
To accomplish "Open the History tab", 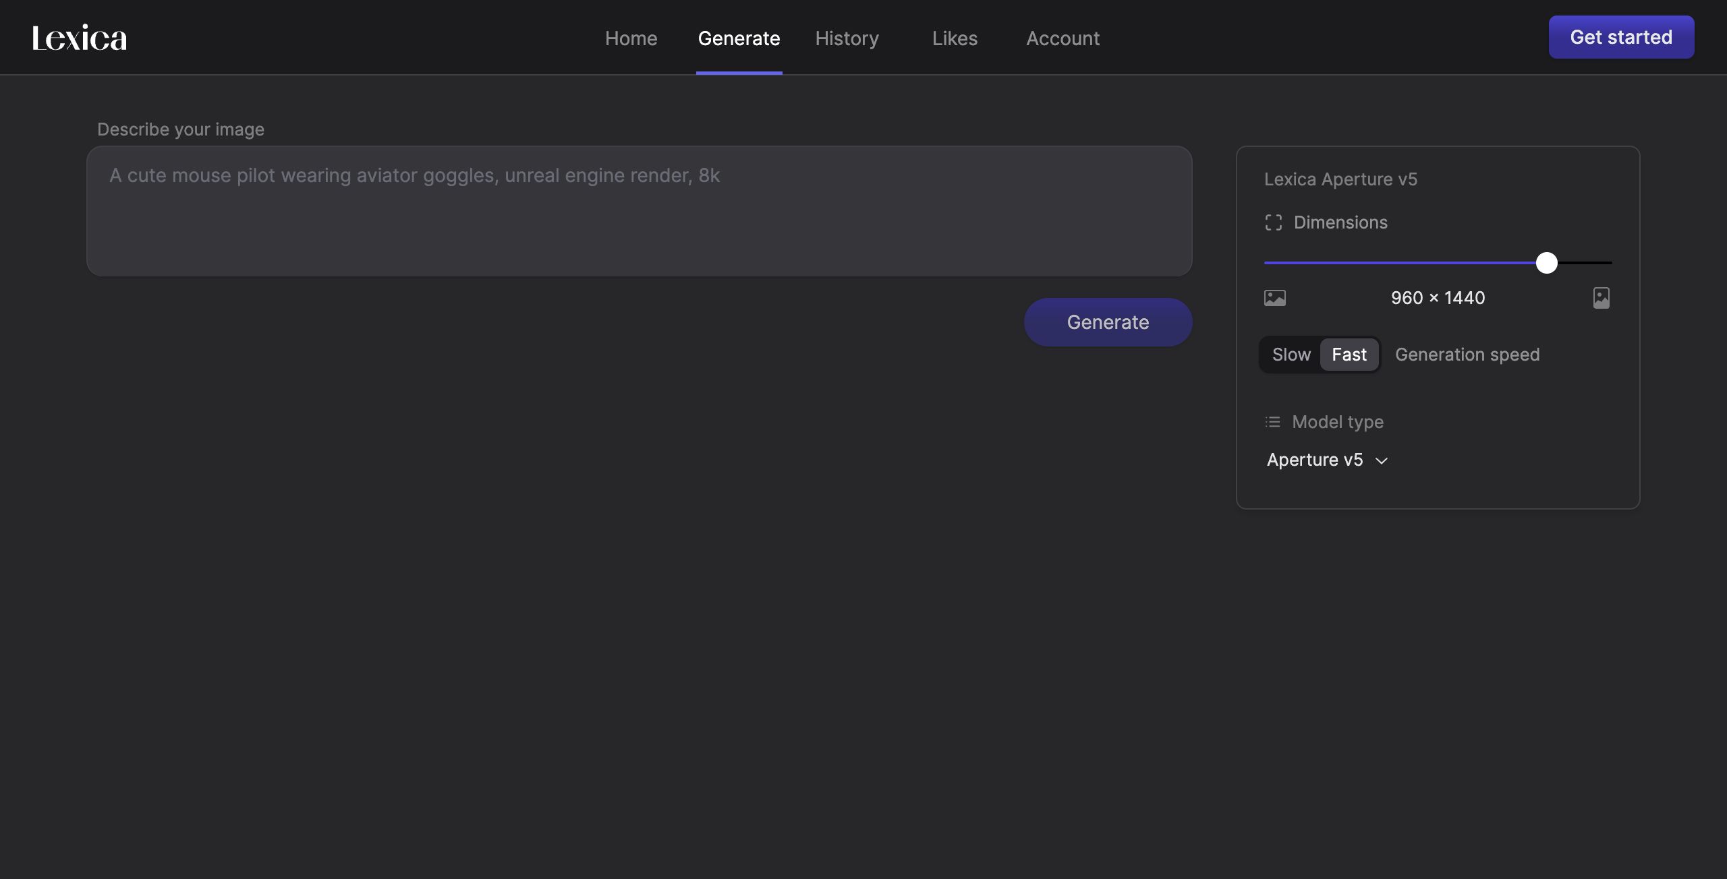I will tap(847, 38).
